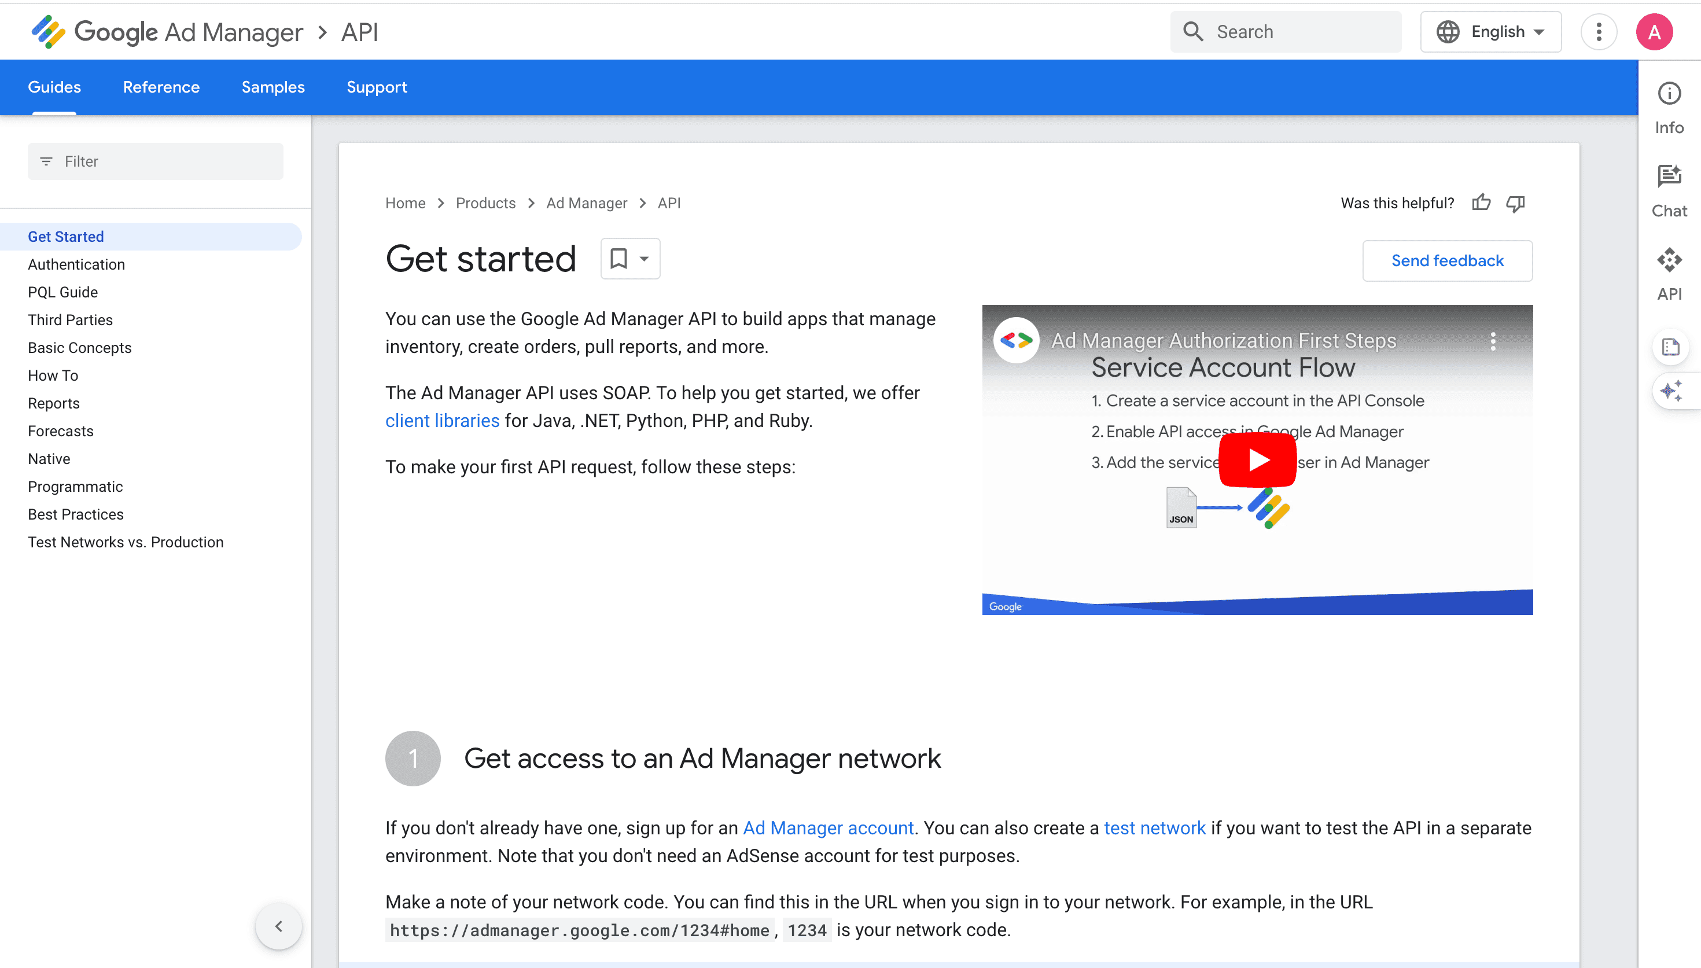Switch to the Support tab
This screenshot has width=1701, height=968.
point(377,87)
